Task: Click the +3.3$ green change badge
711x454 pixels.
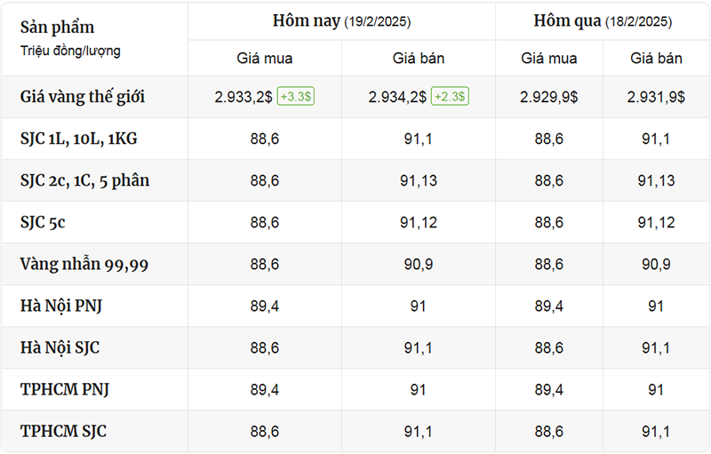Action: pos(296,97)
